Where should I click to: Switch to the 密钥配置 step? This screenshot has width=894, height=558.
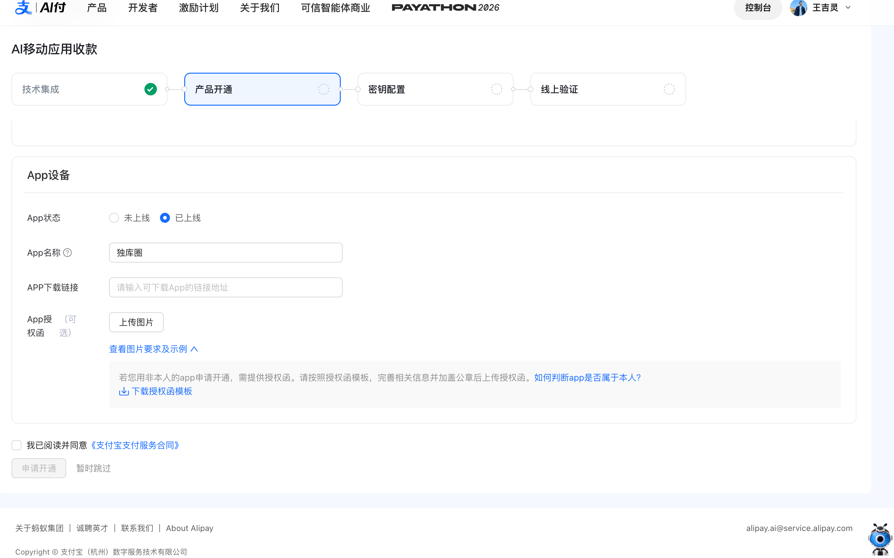436,89
